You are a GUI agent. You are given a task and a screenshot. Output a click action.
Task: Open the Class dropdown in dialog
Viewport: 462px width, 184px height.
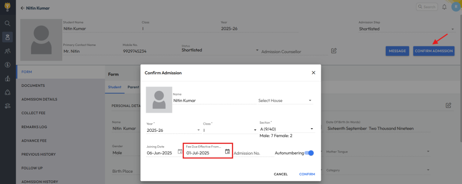point(230,130)
